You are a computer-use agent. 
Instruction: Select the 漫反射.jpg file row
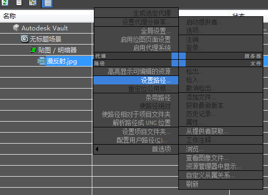(x=46, y=61)
